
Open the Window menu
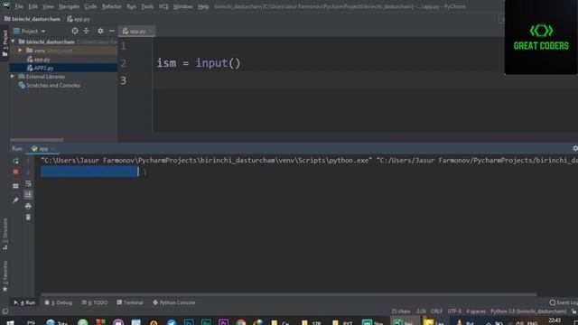coord(182,6)
